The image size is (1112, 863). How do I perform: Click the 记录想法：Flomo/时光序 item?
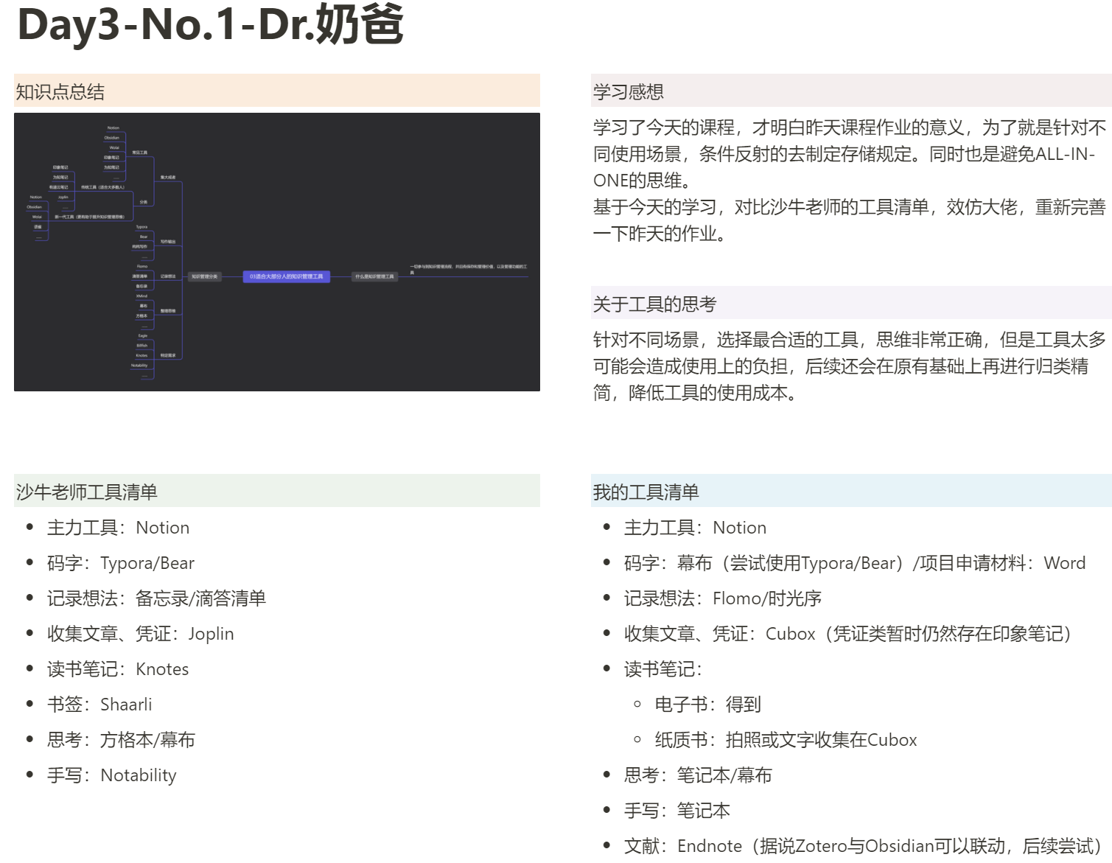point(723,598)
